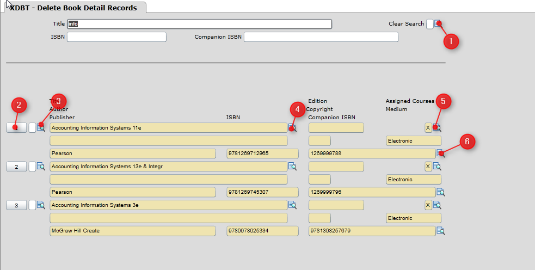
Task: Open detail for title Accounting Information Systems 11e
Action: (292, 128)
